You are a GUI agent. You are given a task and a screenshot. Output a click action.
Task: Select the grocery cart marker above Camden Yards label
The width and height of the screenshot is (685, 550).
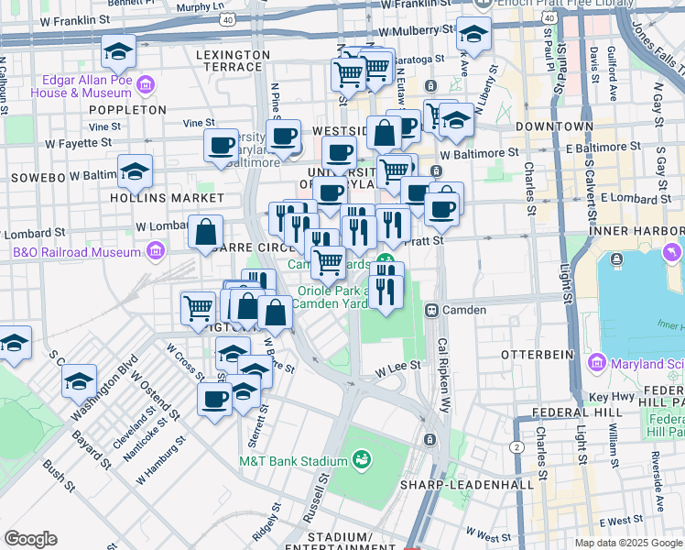pyautogui.click(x=329, y=264)
